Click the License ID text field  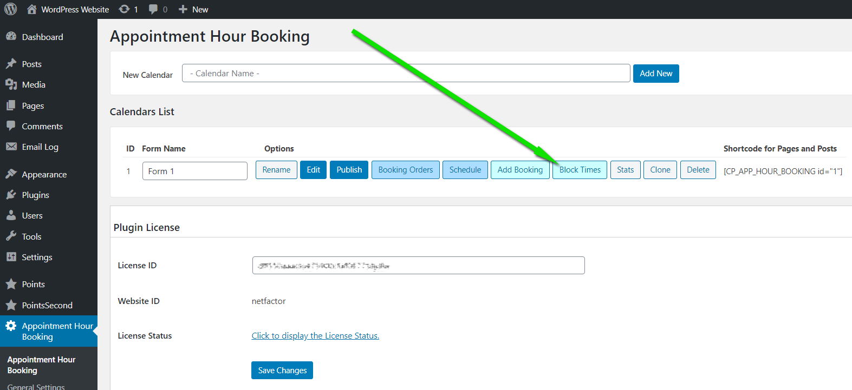tap(418, 266)
